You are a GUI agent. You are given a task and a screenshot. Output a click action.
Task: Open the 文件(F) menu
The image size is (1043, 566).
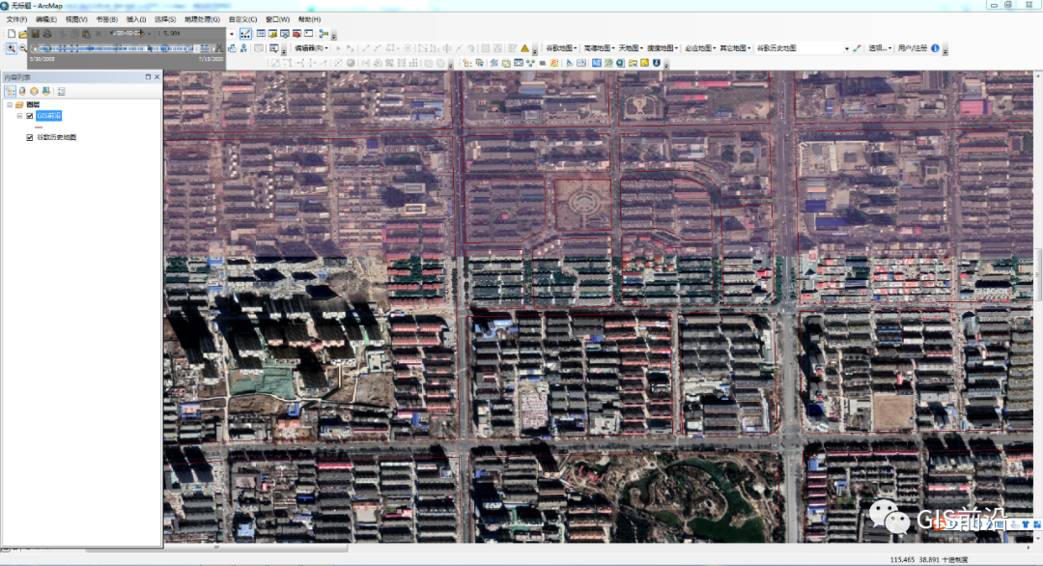click(x=16, y=19)
